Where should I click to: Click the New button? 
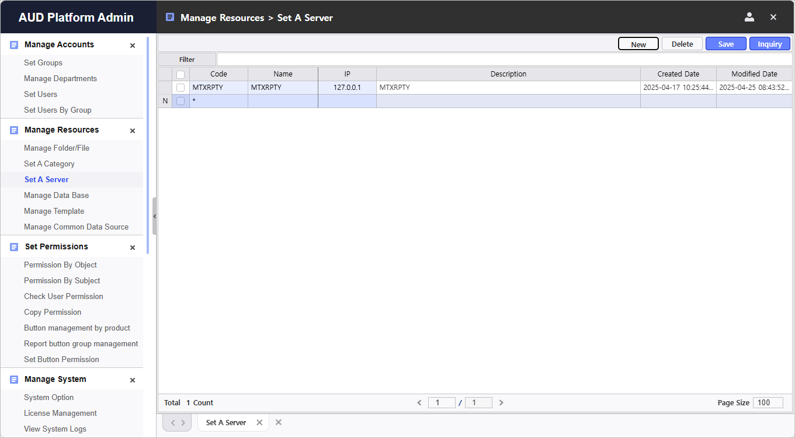pyautogui.click(x=638, y=44)
